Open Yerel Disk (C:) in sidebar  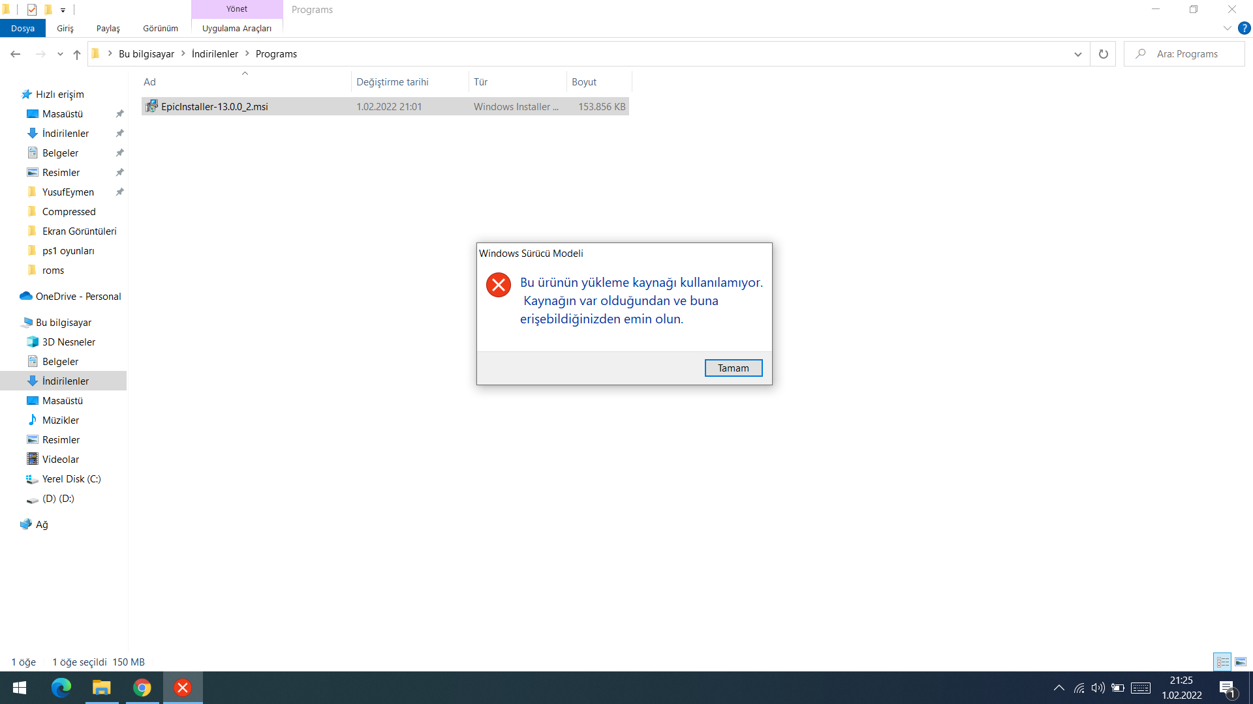(x=71, y=479)
